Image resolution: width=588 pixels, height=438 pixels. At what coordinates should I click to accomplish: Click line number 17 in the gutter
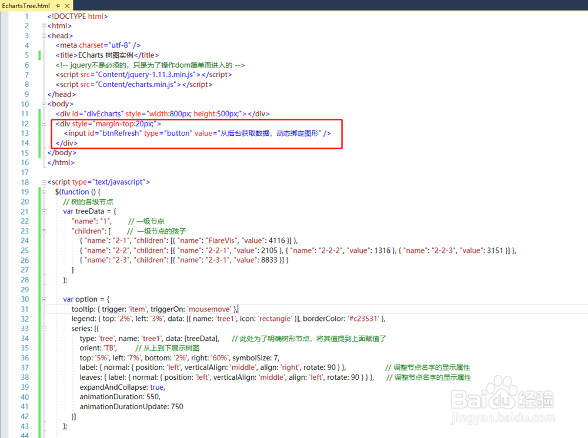click(x=25, y=172)
